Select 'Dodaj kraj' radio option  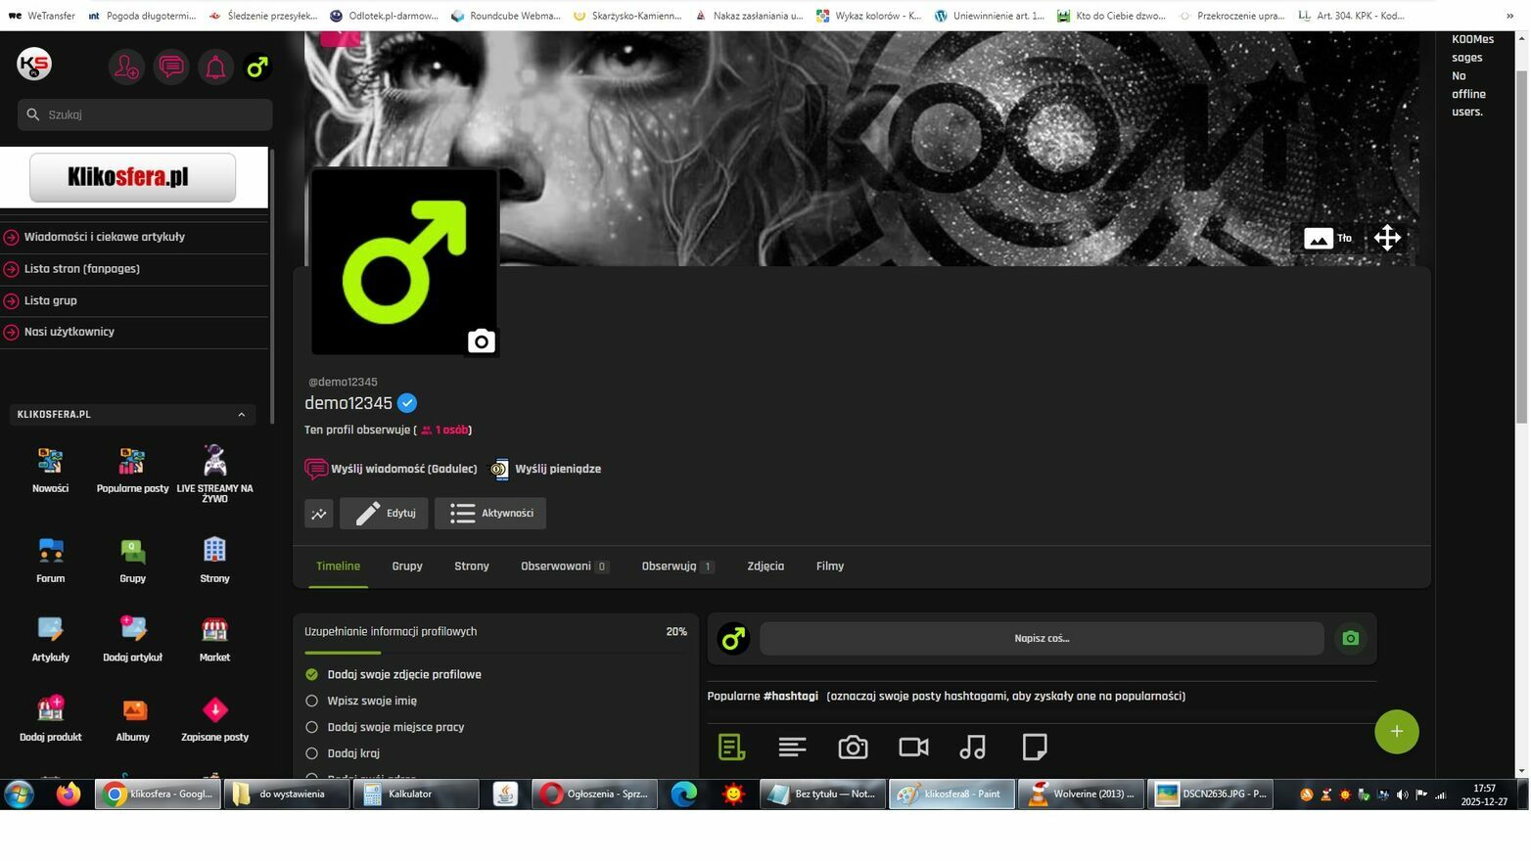[x=312, y=754]
